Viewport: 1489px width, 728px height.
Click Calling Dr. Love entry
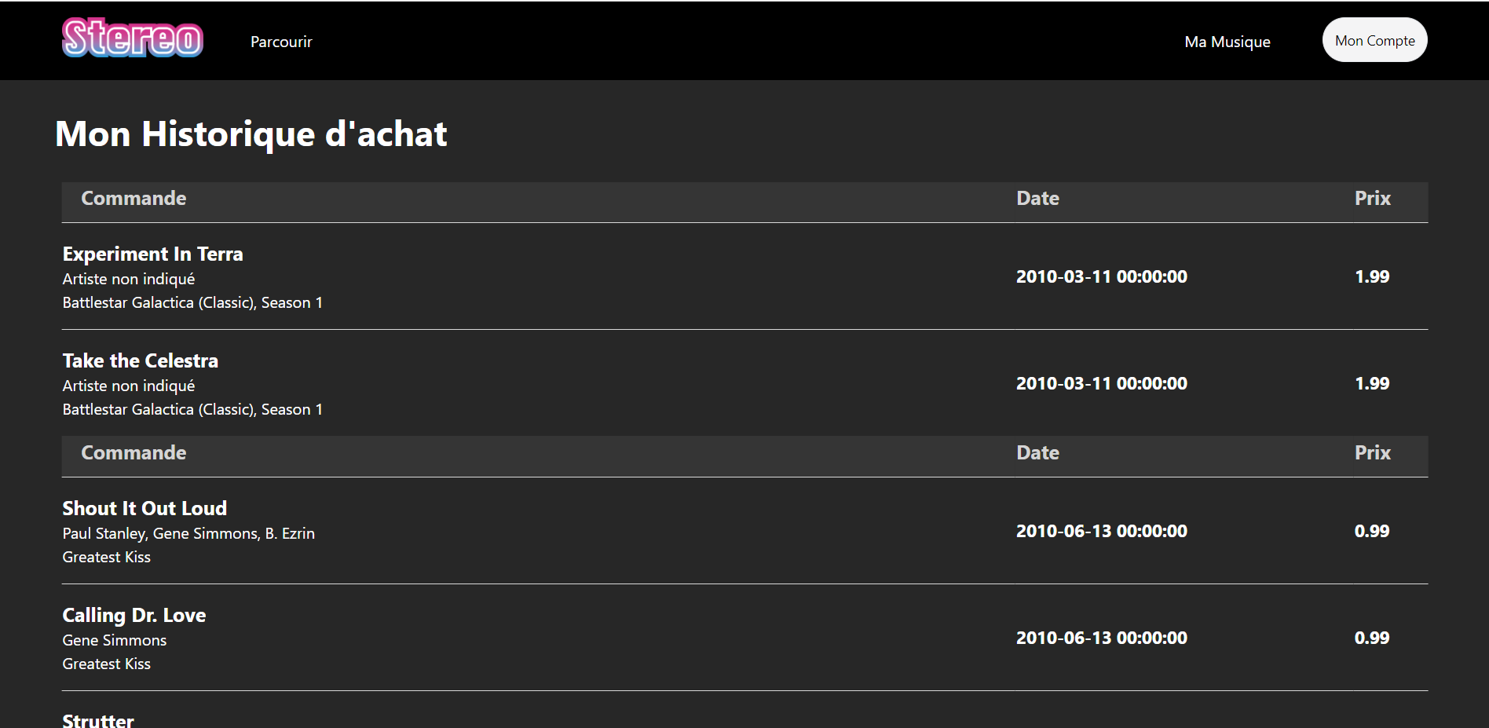(134, 615)
